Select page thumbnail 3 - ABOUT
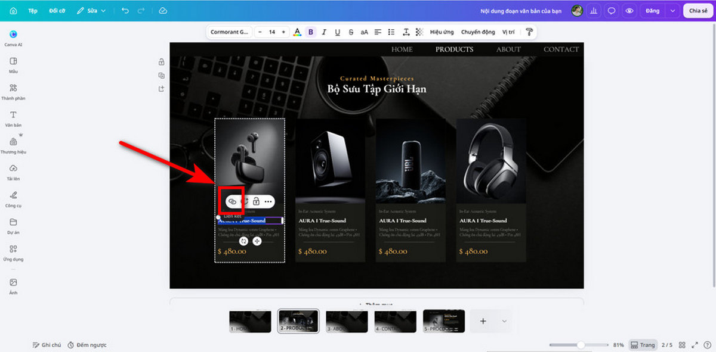 tap(347, 321)
